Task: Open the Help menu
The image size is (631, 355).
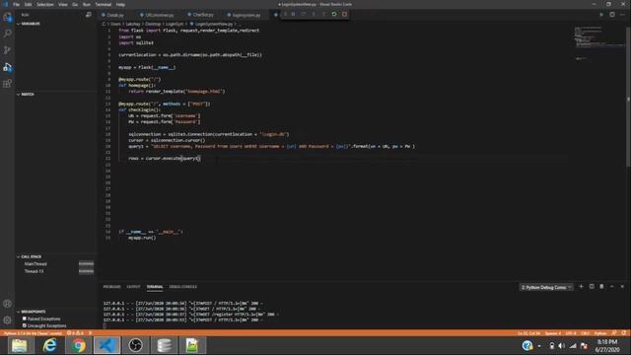Action: coord(120,4)
